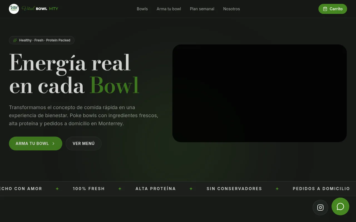Screen dimensions: 356x222
Task: Click the Healthy · Fresh · Protein Packed badge
Action: pyautogui.click(x=42, y=40)
